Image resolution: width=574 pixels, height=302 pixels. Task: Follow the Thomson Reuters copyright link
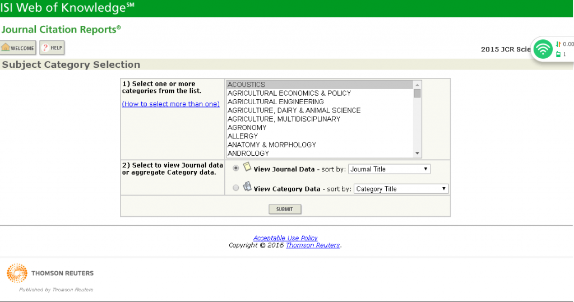pos(313,245)
